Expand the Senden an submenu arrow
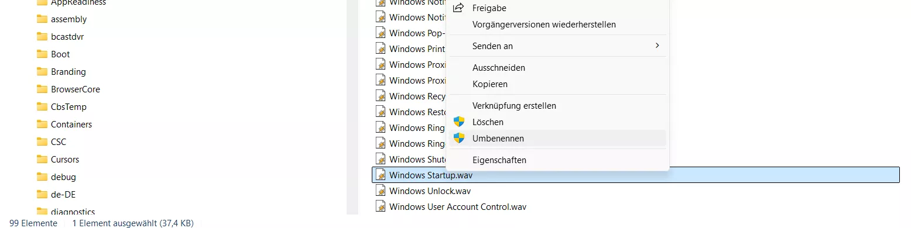Screen dimensions: 911x228 (x=657, y=46)
